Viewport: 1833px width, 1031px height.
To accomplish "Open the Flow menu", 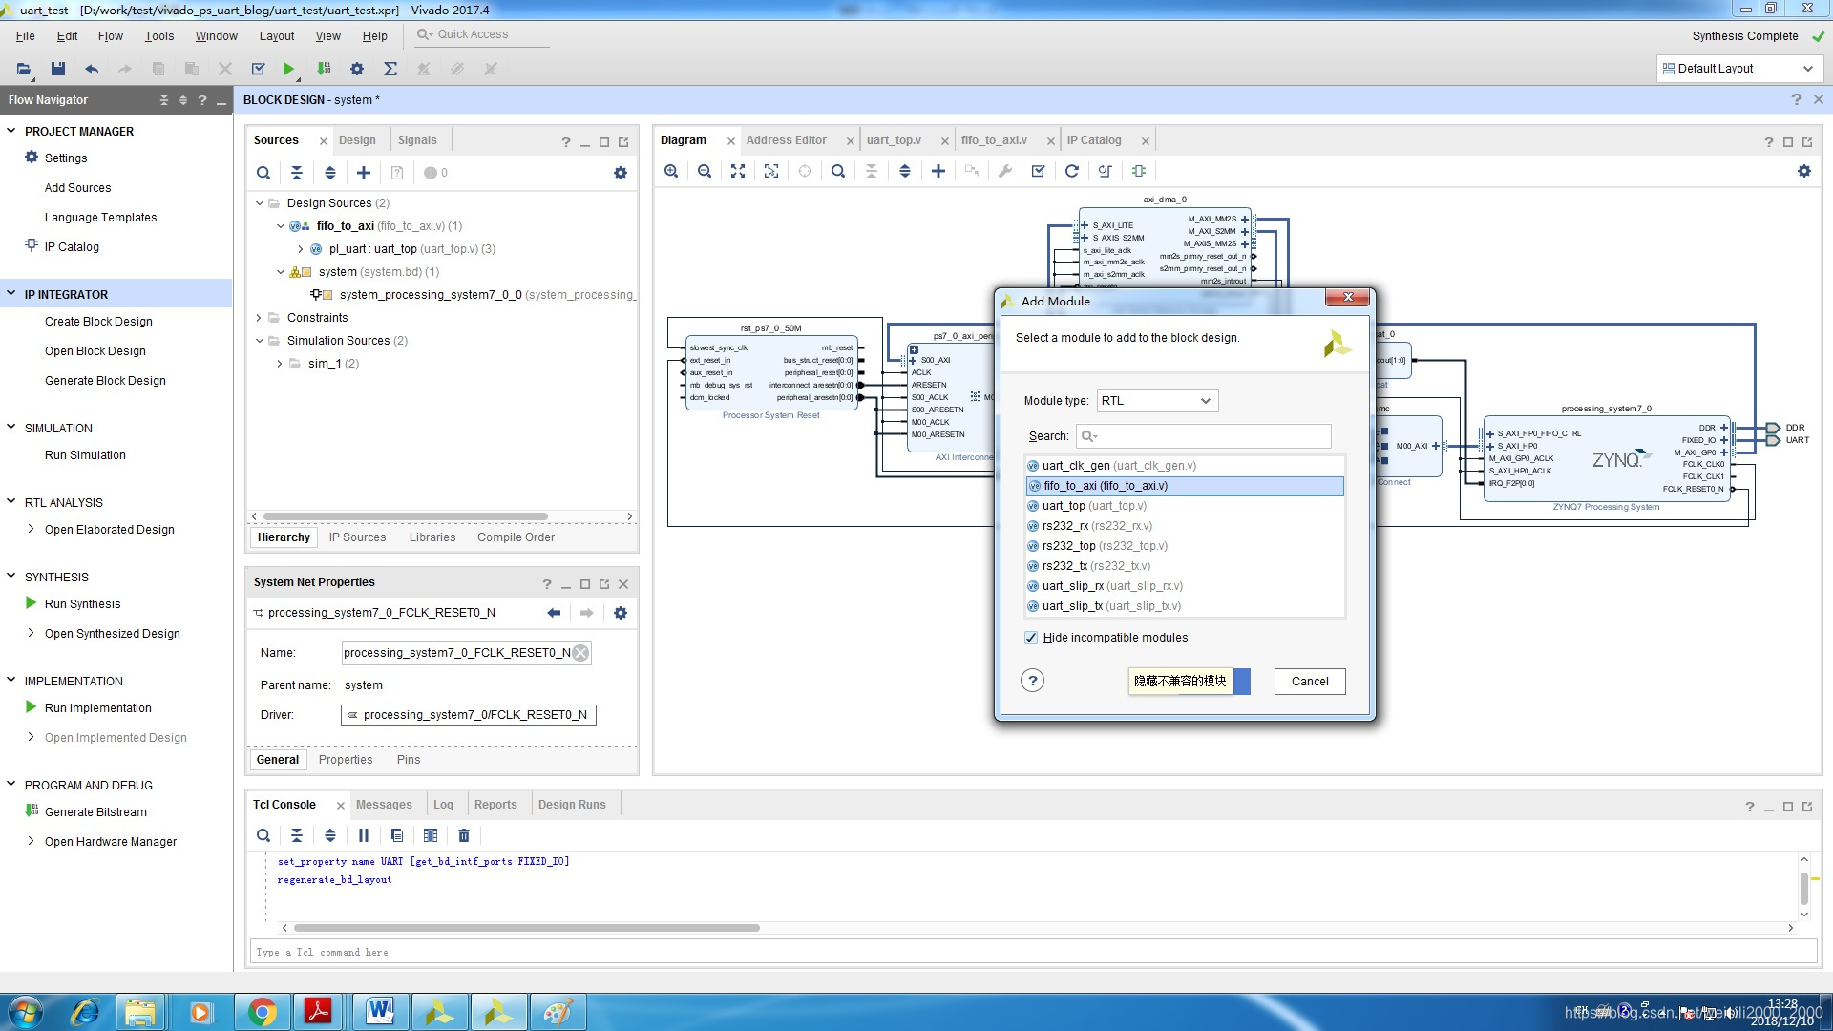I will [x=111, y=35].
